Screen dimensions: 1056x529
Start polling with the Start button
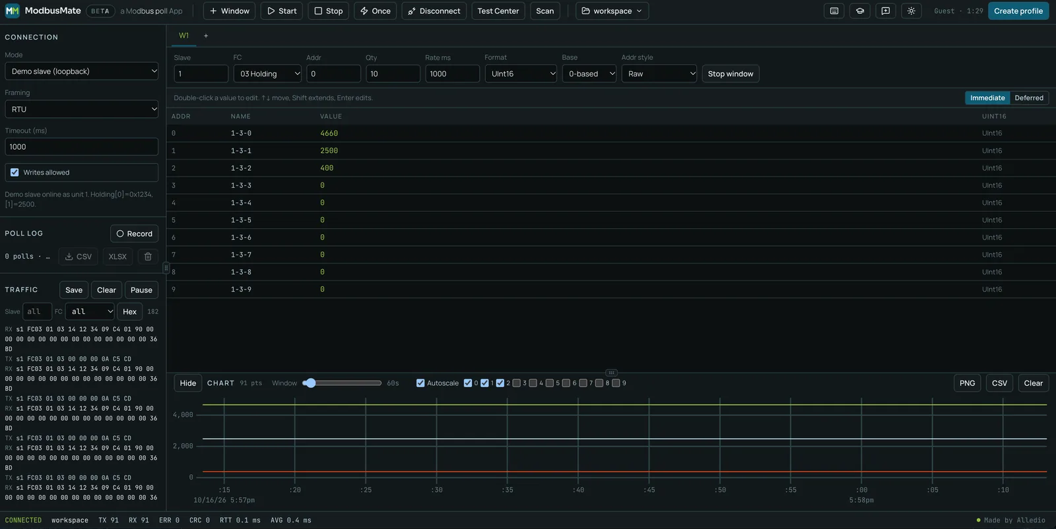(x=282, y=11)
